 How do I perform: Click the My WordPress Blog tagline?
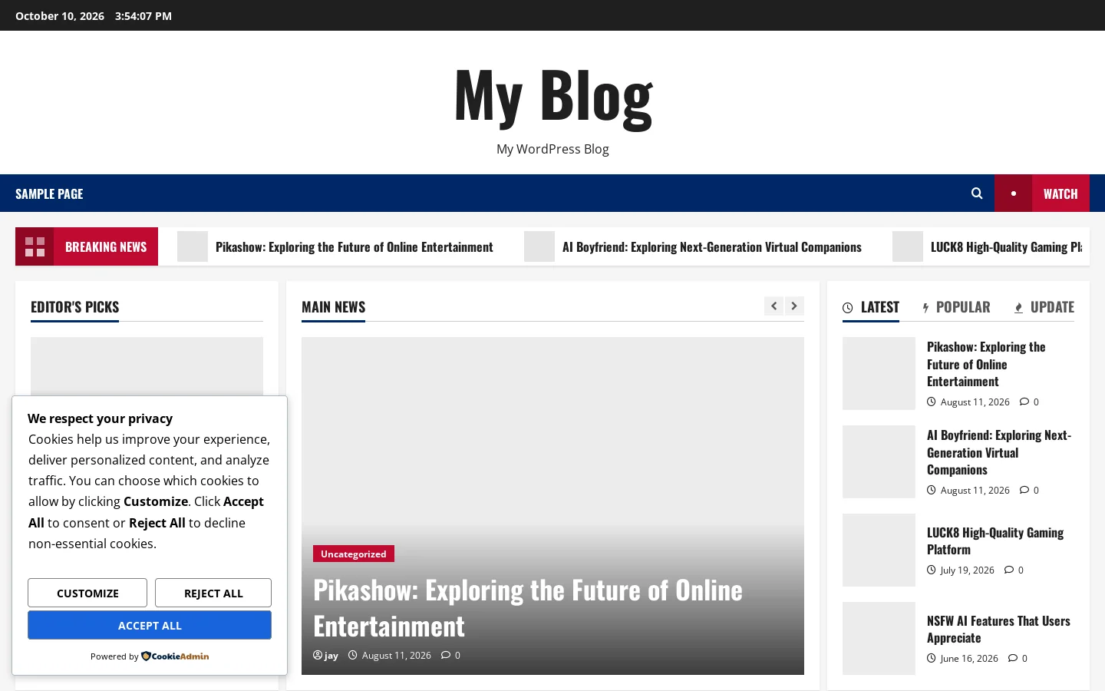552,149
